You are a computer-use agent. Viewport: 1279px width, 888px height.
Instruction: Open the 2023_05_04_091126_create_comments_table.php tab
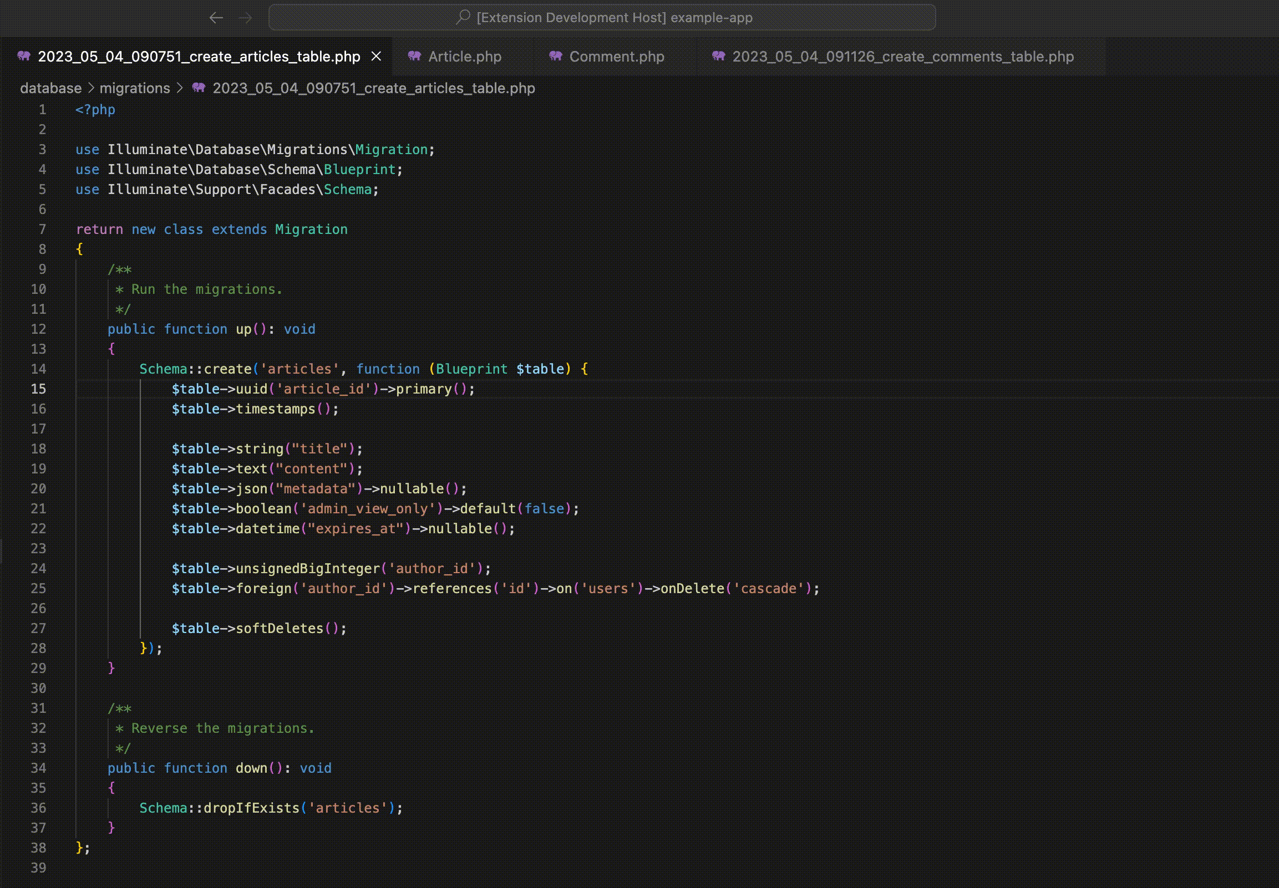[902, 56]
